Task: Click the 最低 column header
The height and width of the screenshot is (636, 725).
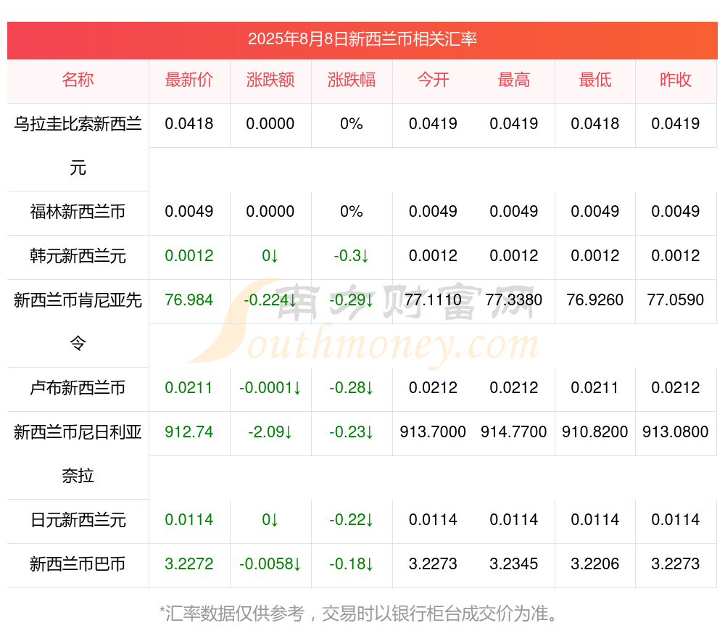Action: point(595,80)
